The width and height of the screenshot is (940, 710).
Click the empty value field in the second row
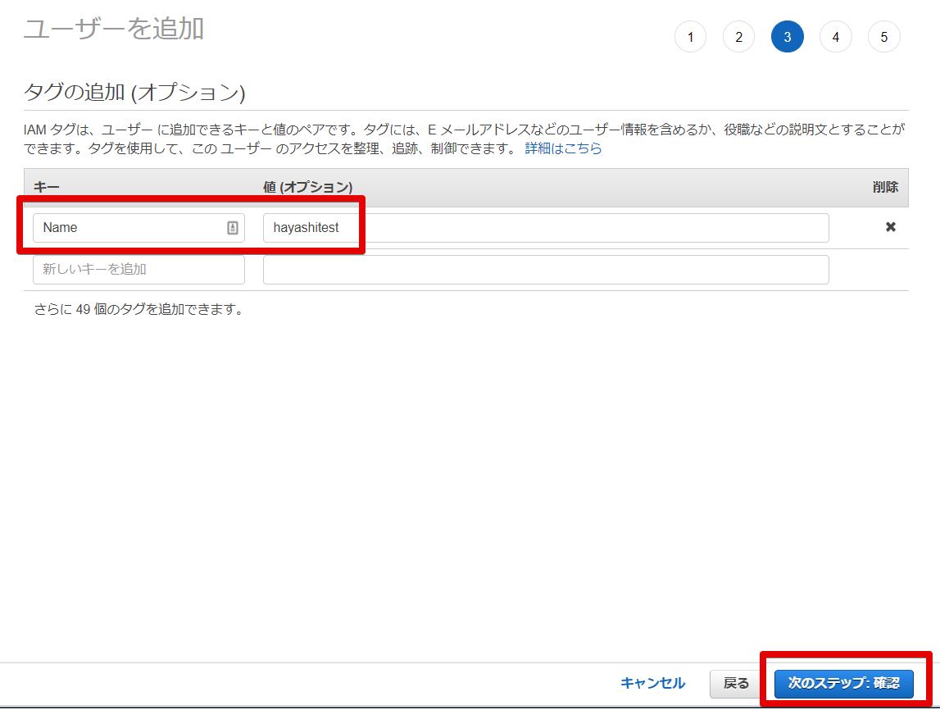(x=545, y=270)
